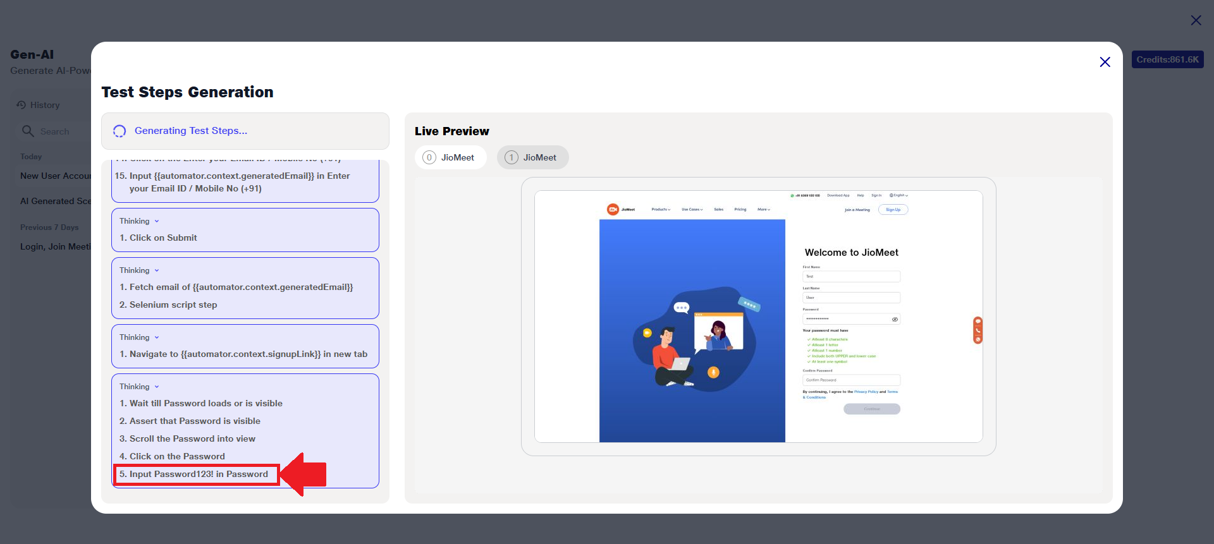
Task: Click the orange floating contact widget in preview
Action: coord(978,330)
